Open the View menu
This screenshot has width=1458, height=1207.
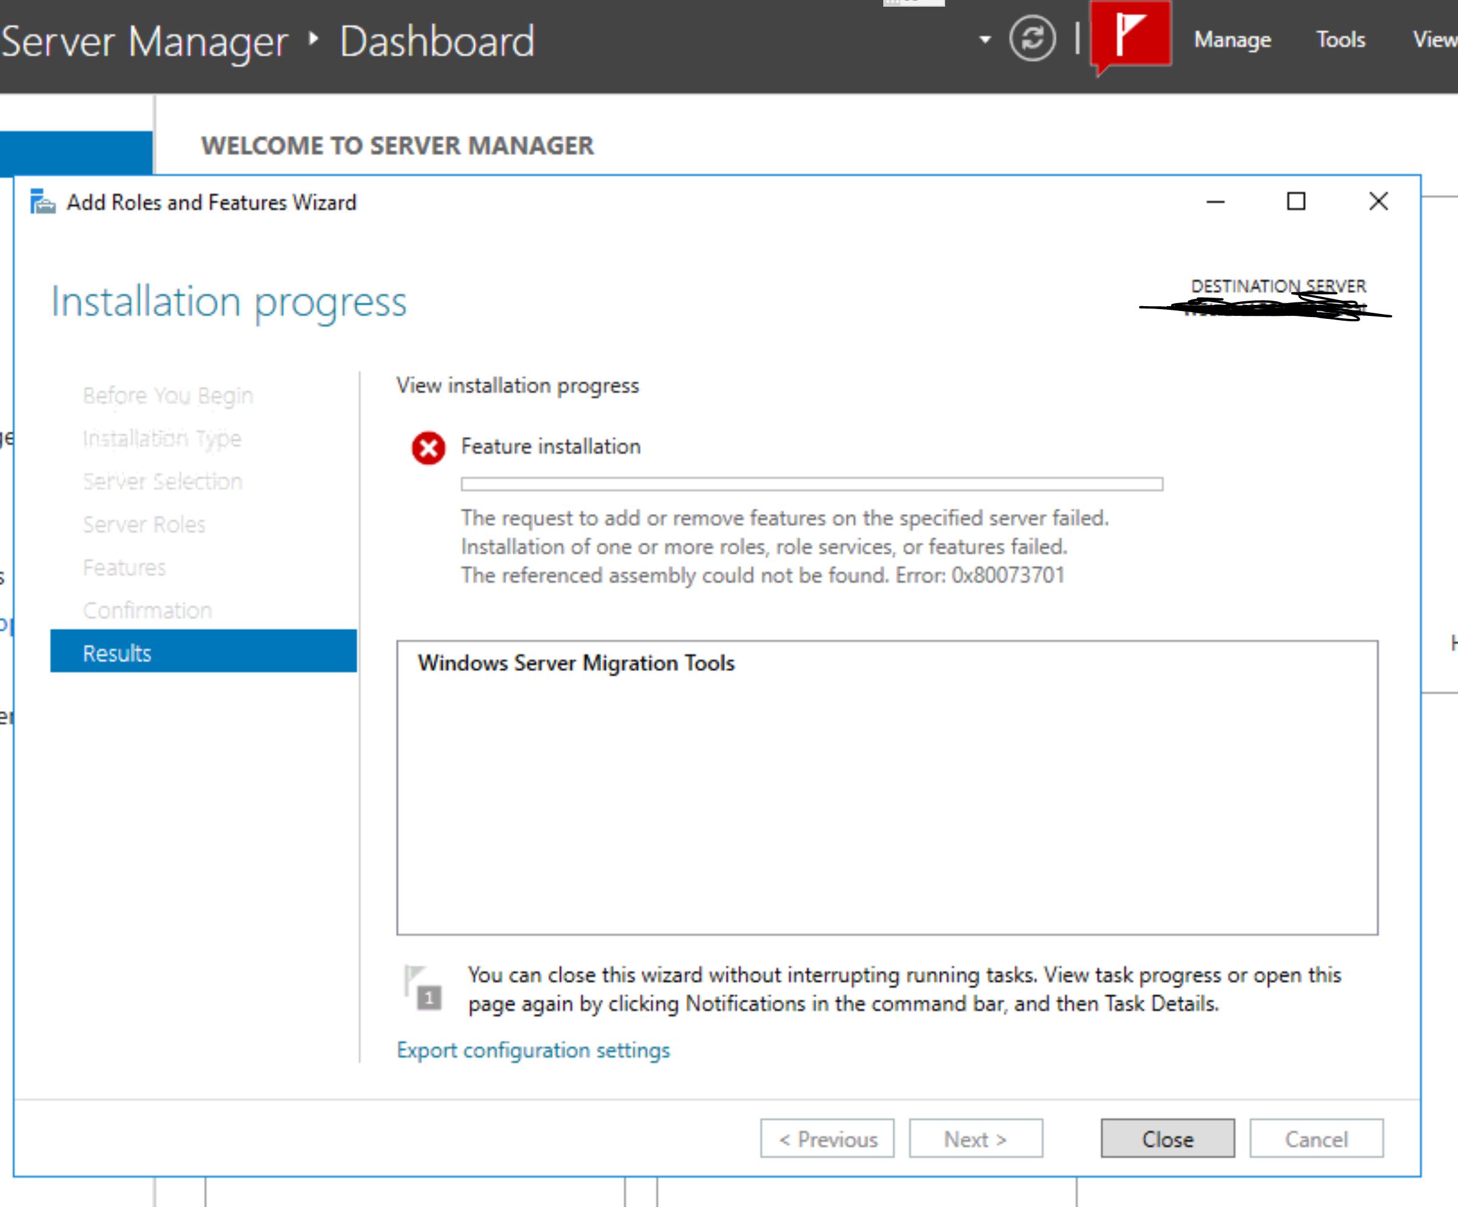(x=1435, y=39)
